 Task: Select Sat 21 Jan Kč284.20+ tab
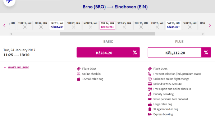(x=57, y=25)
